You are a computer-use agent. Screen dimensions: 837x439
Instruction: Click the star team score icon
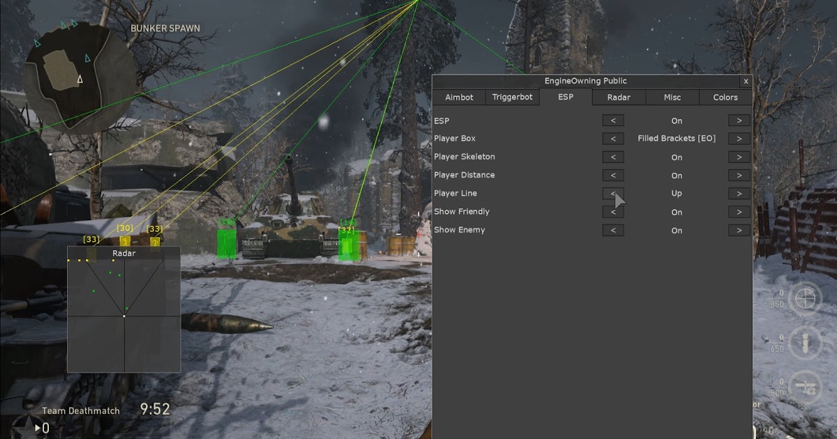(29, 427)
